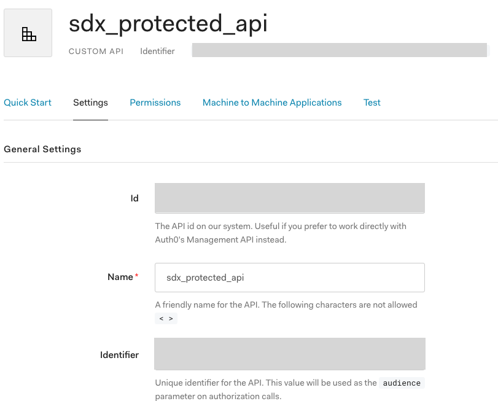Select the Settings tab
Image resolution: width=498 pixels, height=401 pixels.
(x=90, y=103)
